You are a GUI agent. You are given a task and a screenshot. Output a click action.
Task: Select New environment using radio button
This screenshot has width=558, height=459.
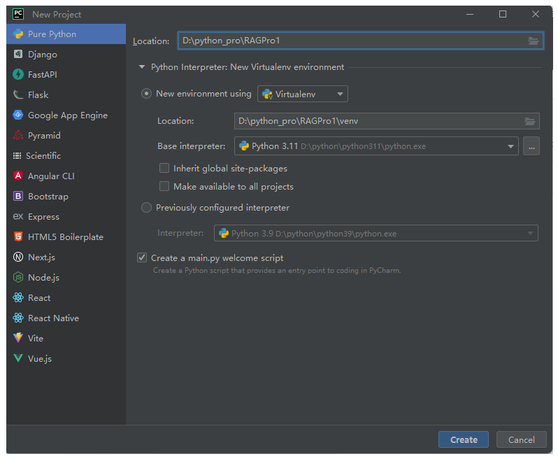146,94
